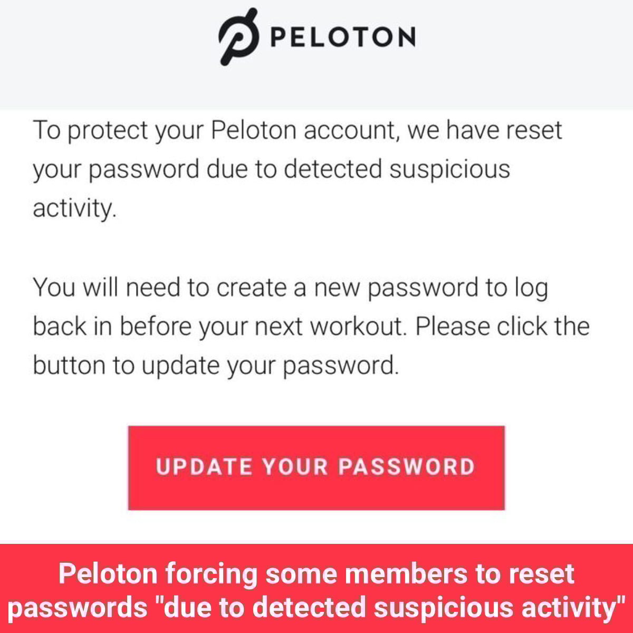The height and width of the screenshot is (633, 633).
Task: Click the "button to update your password" line
Action: 215,366
